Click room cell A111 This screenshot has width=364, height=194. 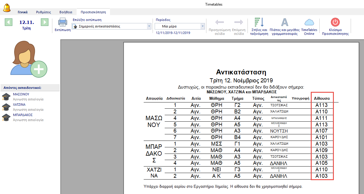click(321, 118)
